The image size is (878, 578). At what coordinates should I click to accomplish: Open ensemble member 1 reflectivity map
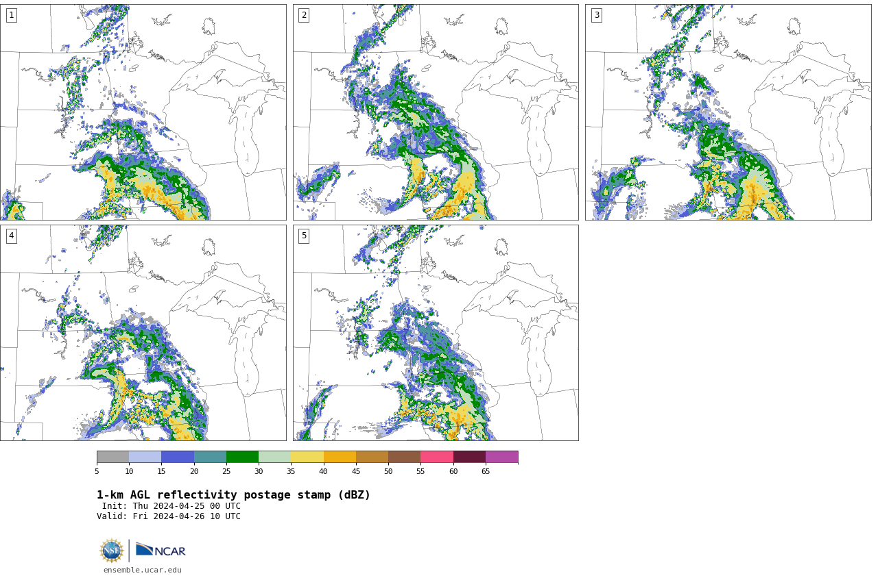tap(143, 112)
